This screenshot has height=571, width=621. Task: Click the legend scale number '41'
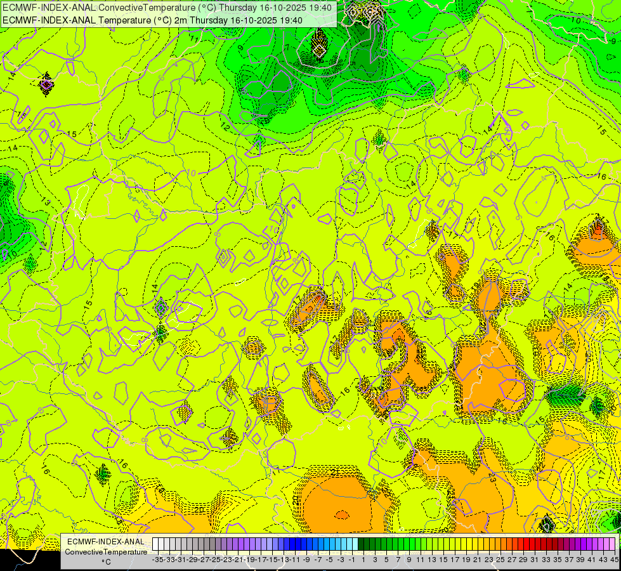pos(592,560)
